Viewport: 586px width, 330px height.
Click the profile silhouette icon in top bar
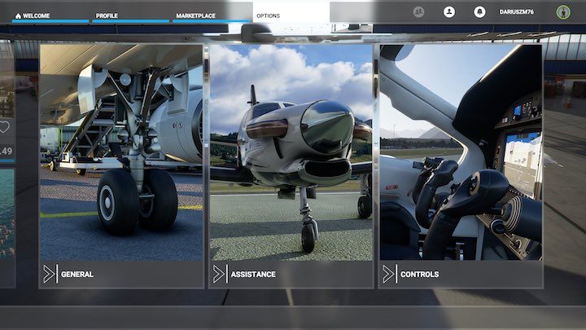tap(449, 12)
